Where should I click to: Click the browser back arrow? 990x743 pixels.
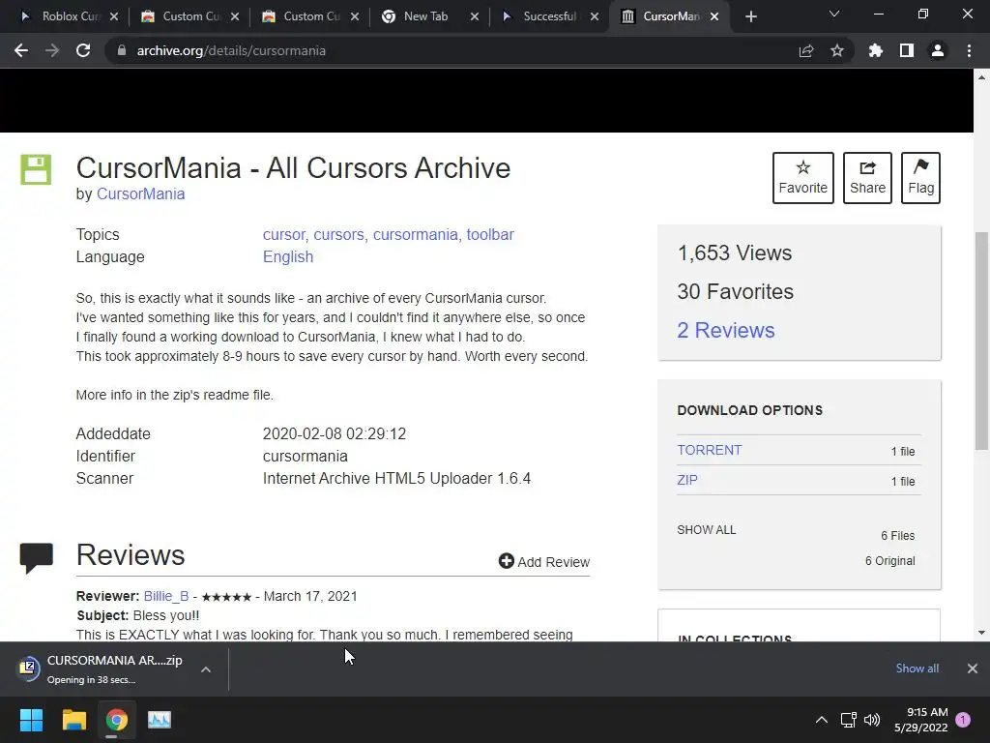(x=21, y=50)
